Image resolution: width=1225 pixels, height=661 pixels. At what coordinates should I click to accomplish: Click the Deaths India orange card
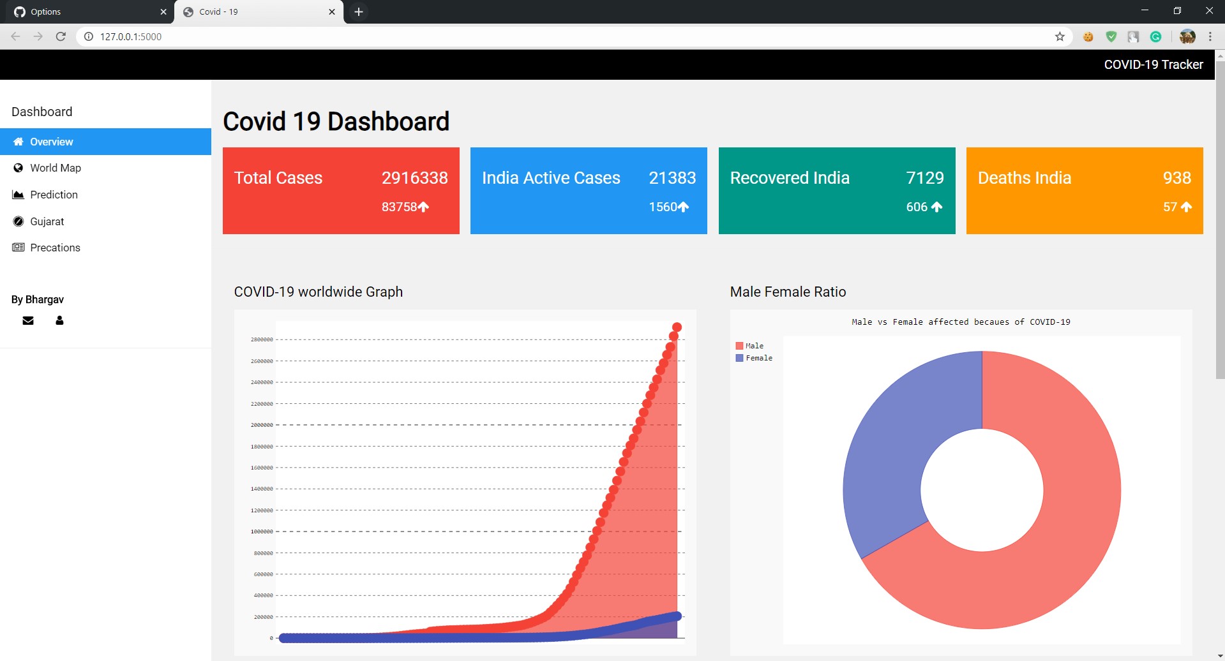click(x=1085, y=191)
